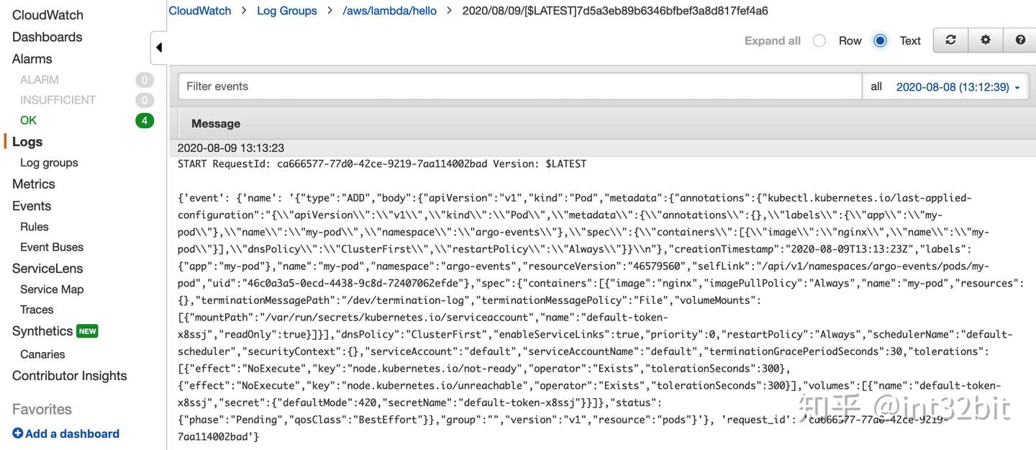Viewport: 1036px width, 450px height.
Task: Open CloudWatch in the sidebar
Action: click(47, 15)
